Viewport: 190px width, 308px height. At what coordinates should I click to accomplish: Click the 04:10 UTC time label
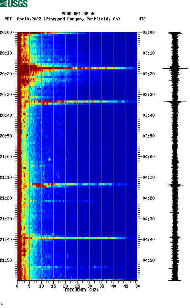pos(149,177)
